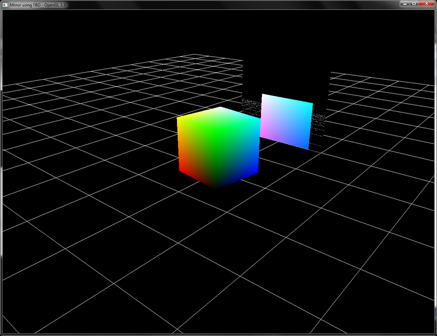
Task: Click the application icon in the title bar
Action: (5, 5)
